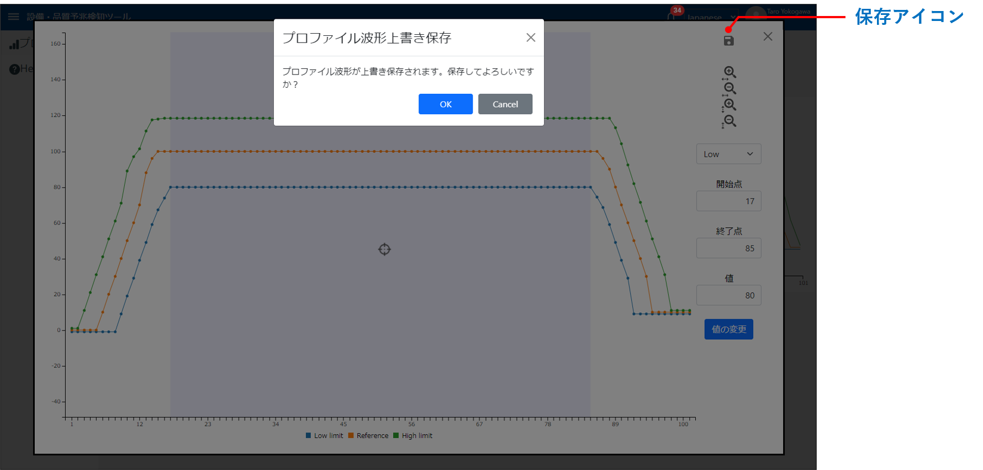Click the 終了点 label

[729, 231]
